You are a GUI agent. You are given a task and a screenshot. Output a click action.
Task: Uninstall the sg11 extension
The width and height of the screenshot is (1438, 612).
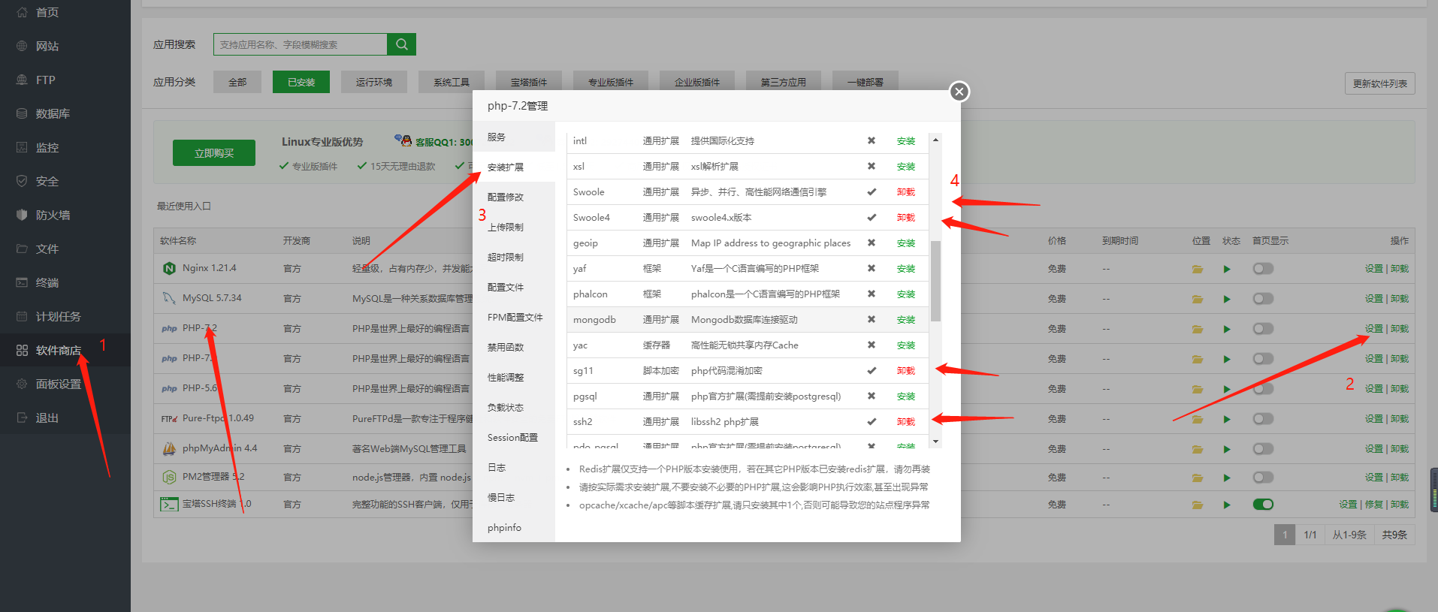(906, 371)
